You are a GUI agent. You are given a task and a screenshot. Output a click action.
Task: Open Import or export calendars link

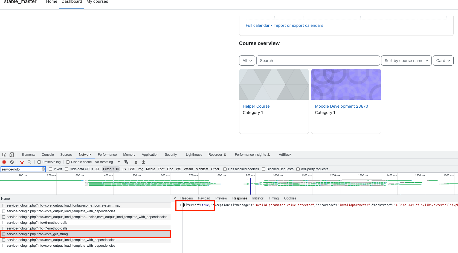tap(298, 25)
